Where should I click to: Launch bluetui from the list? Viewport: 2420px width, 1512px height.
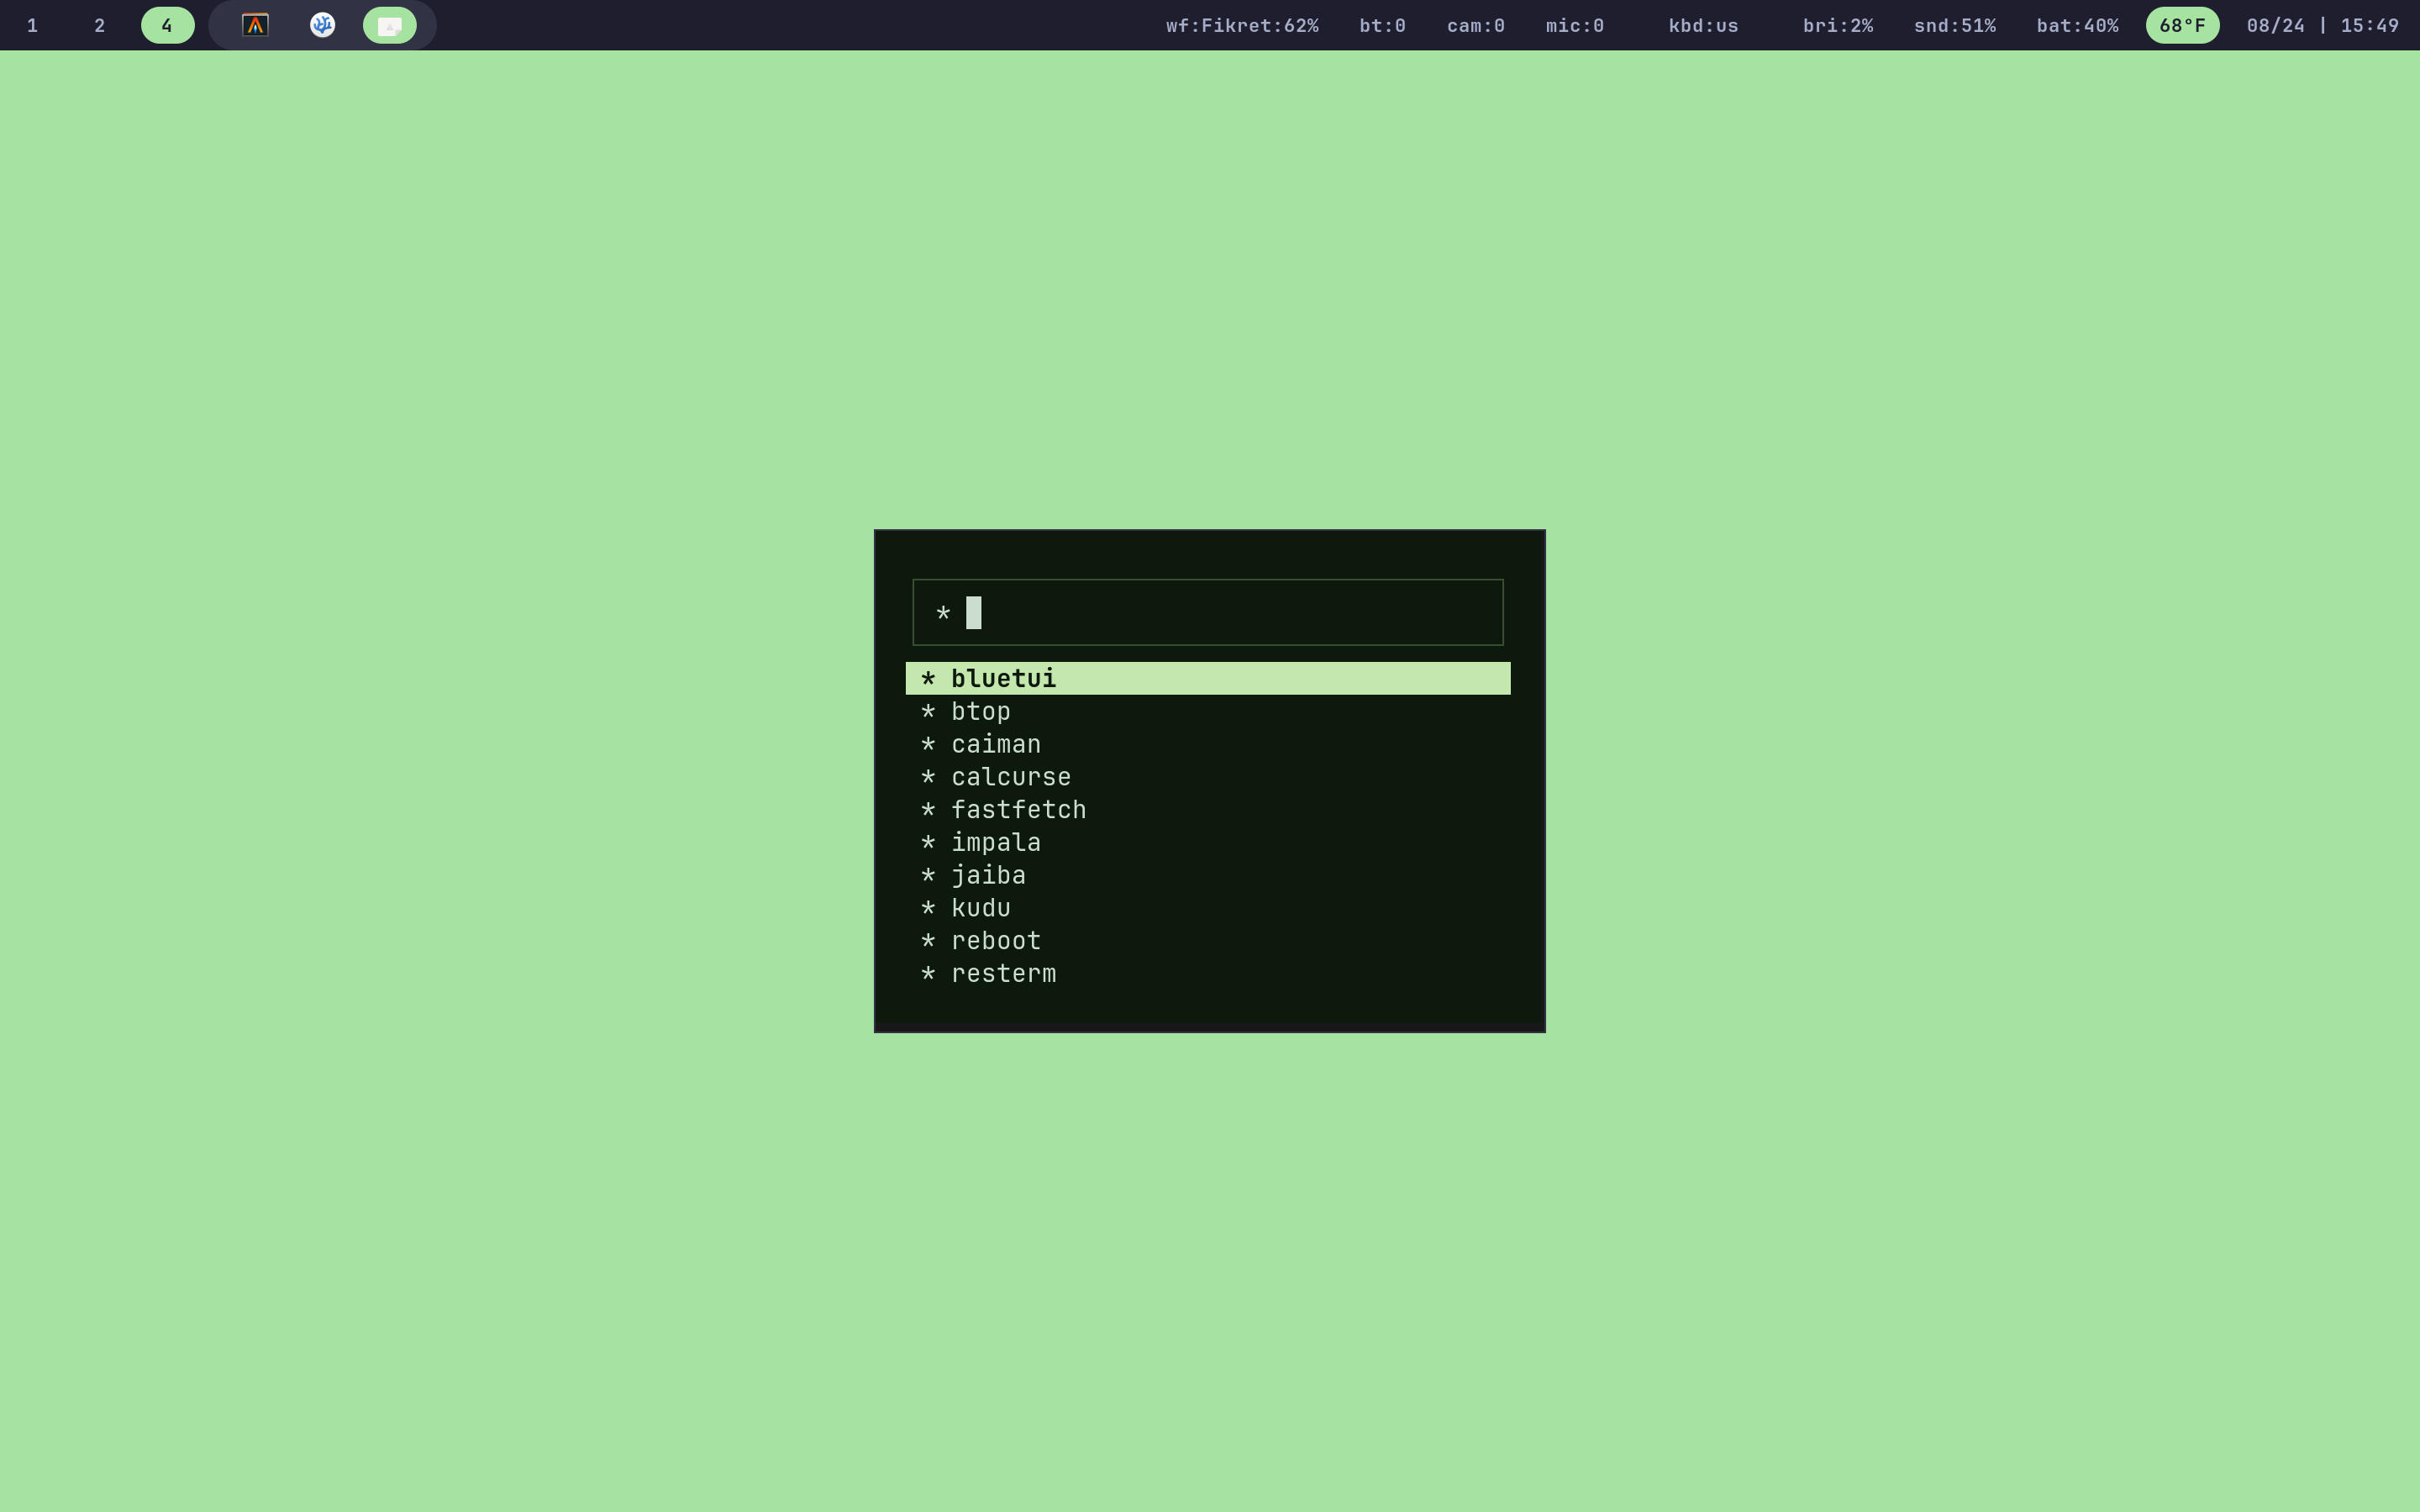[1207, 678]
